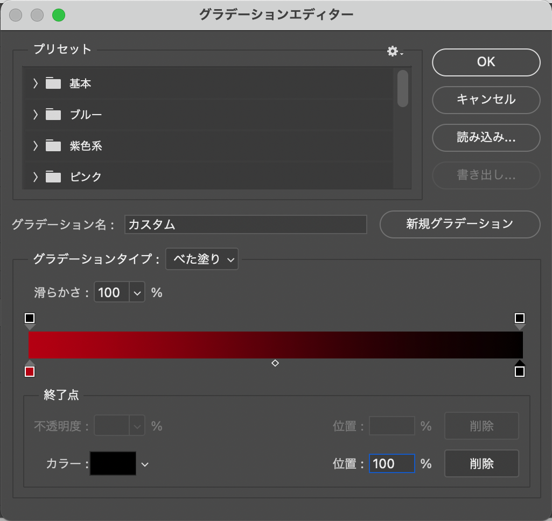Image resolution: width=552 pixels, height=521 pixels.
Task: Click the 読み込み... button
Action: pos(486,138)
